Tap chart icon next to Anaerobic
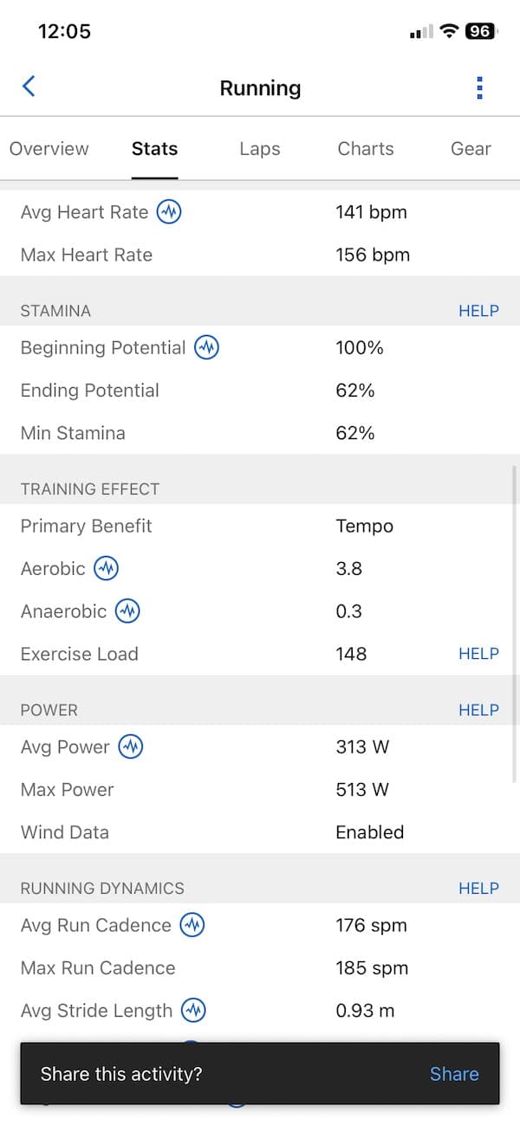Screen dimensions: 520x1125 pos(127,611)
